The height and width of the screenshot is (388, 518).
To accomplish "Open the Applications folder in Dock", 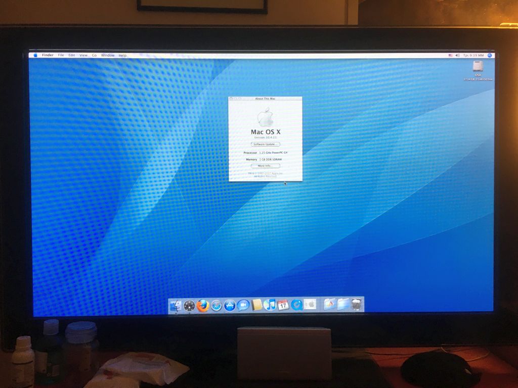I will click(x=330, y=305).
